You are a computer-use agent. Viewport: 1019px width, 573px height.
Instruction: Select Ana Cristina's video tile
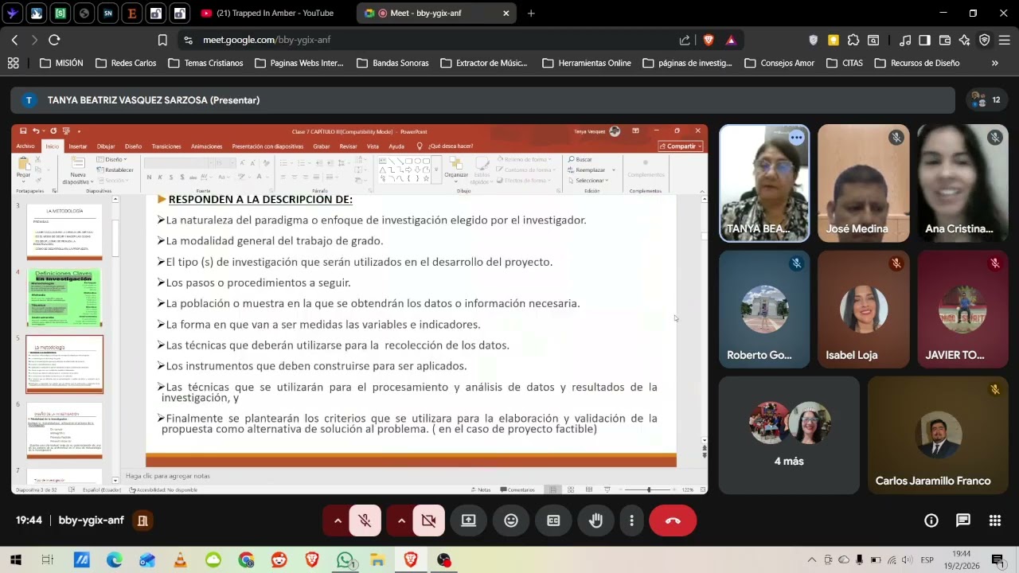pyautogui.click(x=962, y=184)
